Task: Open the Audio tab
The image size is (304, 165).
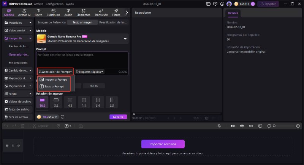Action: pos(68,12)
